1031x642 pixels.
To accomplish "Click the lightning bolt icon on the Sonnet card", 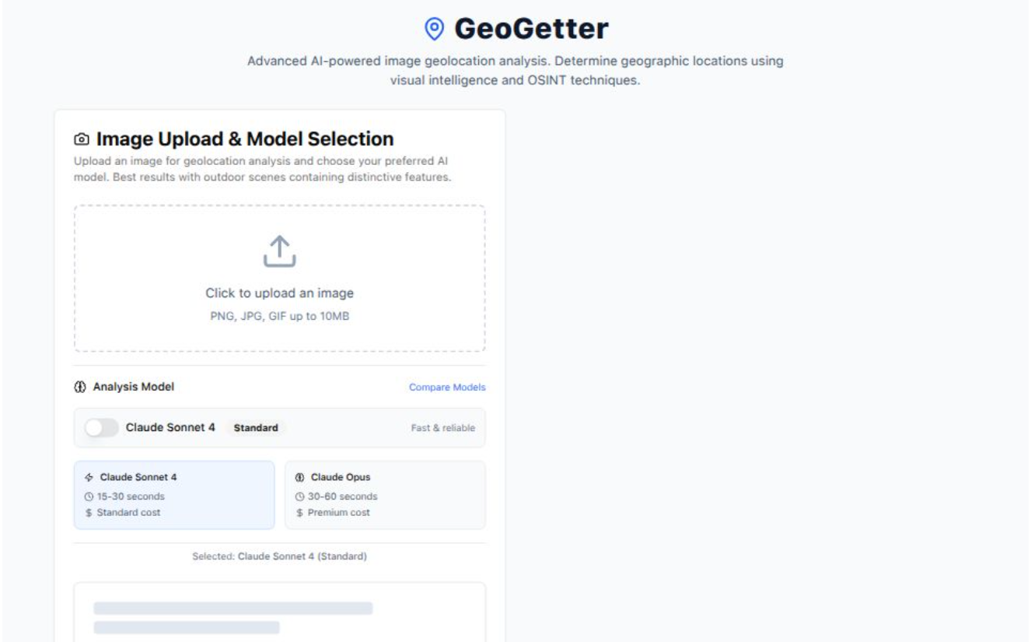I will coord(89,478).
